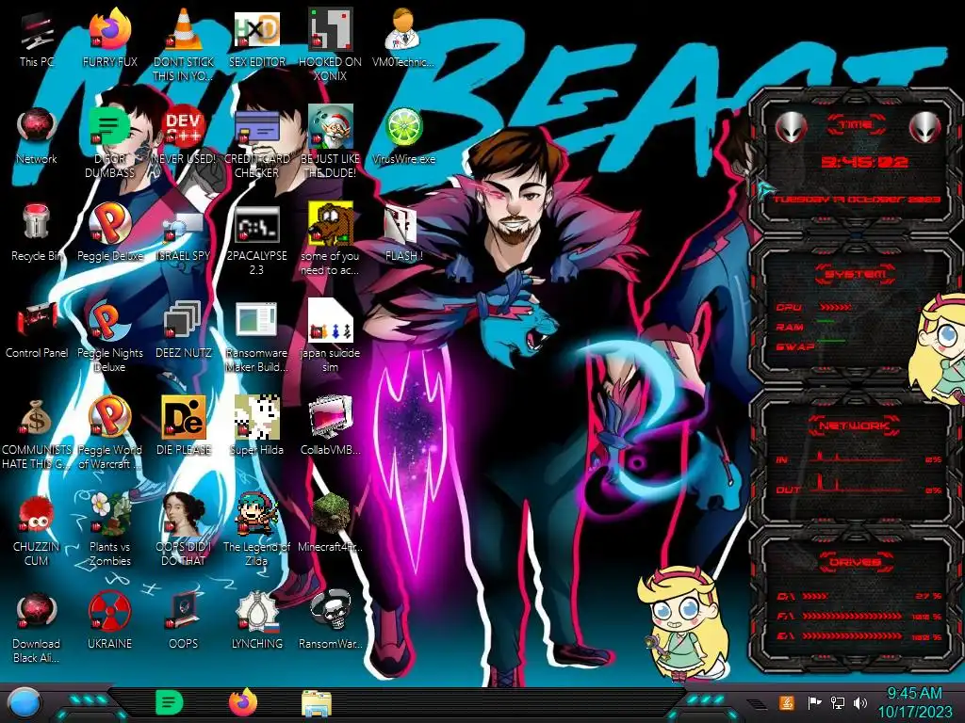This screenshot has height=723, width=965.
Task: Open the green chat DUMBASS shortcut
Action: [109, 126]
